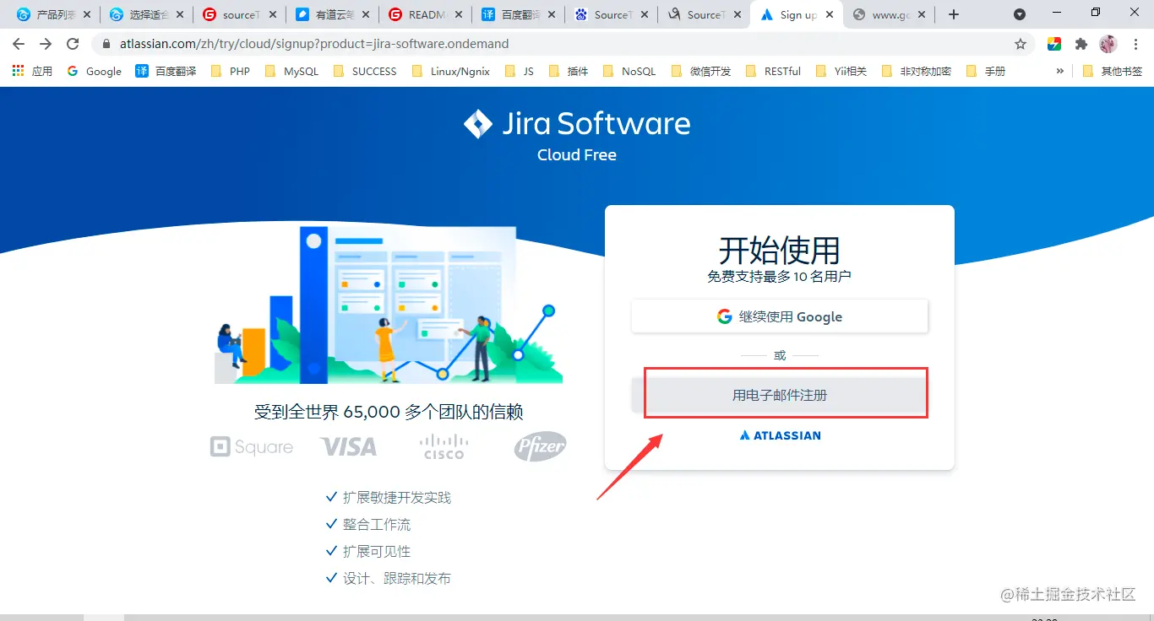Click the 整合工作流 text
The image size is (1154, 621).
[x=377, y=525]
